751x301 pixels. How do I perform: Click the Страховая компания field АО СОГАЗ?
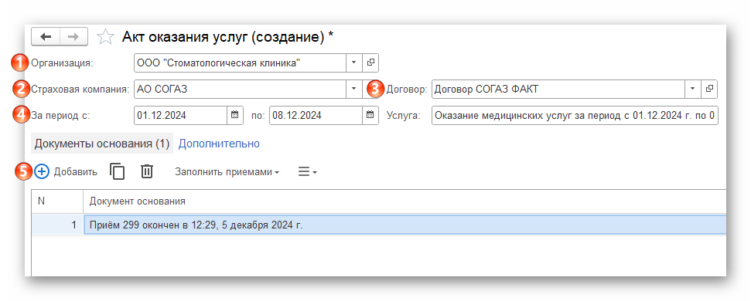pos(240,89)
